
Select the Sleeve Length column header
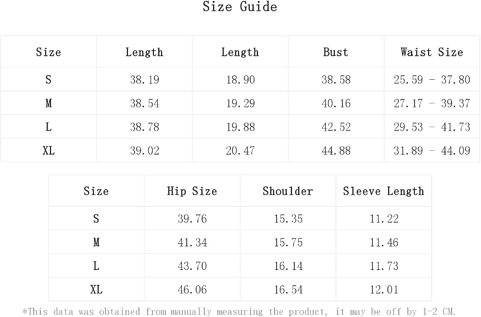click(383, 191)
